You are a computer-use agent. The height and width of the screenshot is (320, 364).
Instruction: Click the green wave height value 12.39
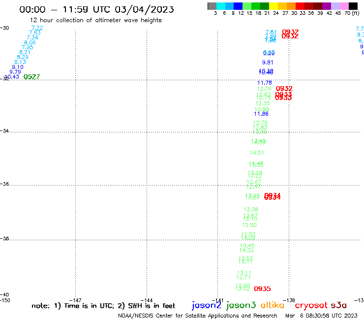[x=264, y=89]
